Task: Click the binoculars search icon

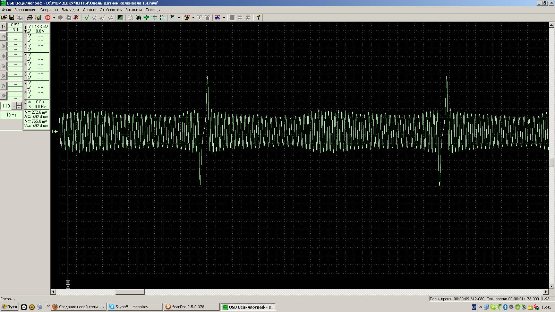Action: tap(138, 17)
